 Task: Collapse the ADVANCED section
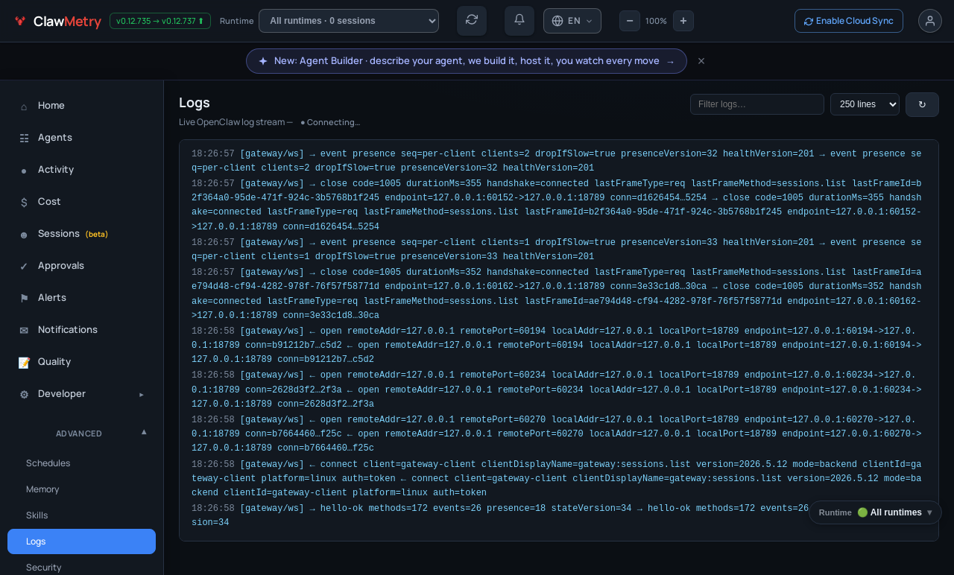[82, 433]
